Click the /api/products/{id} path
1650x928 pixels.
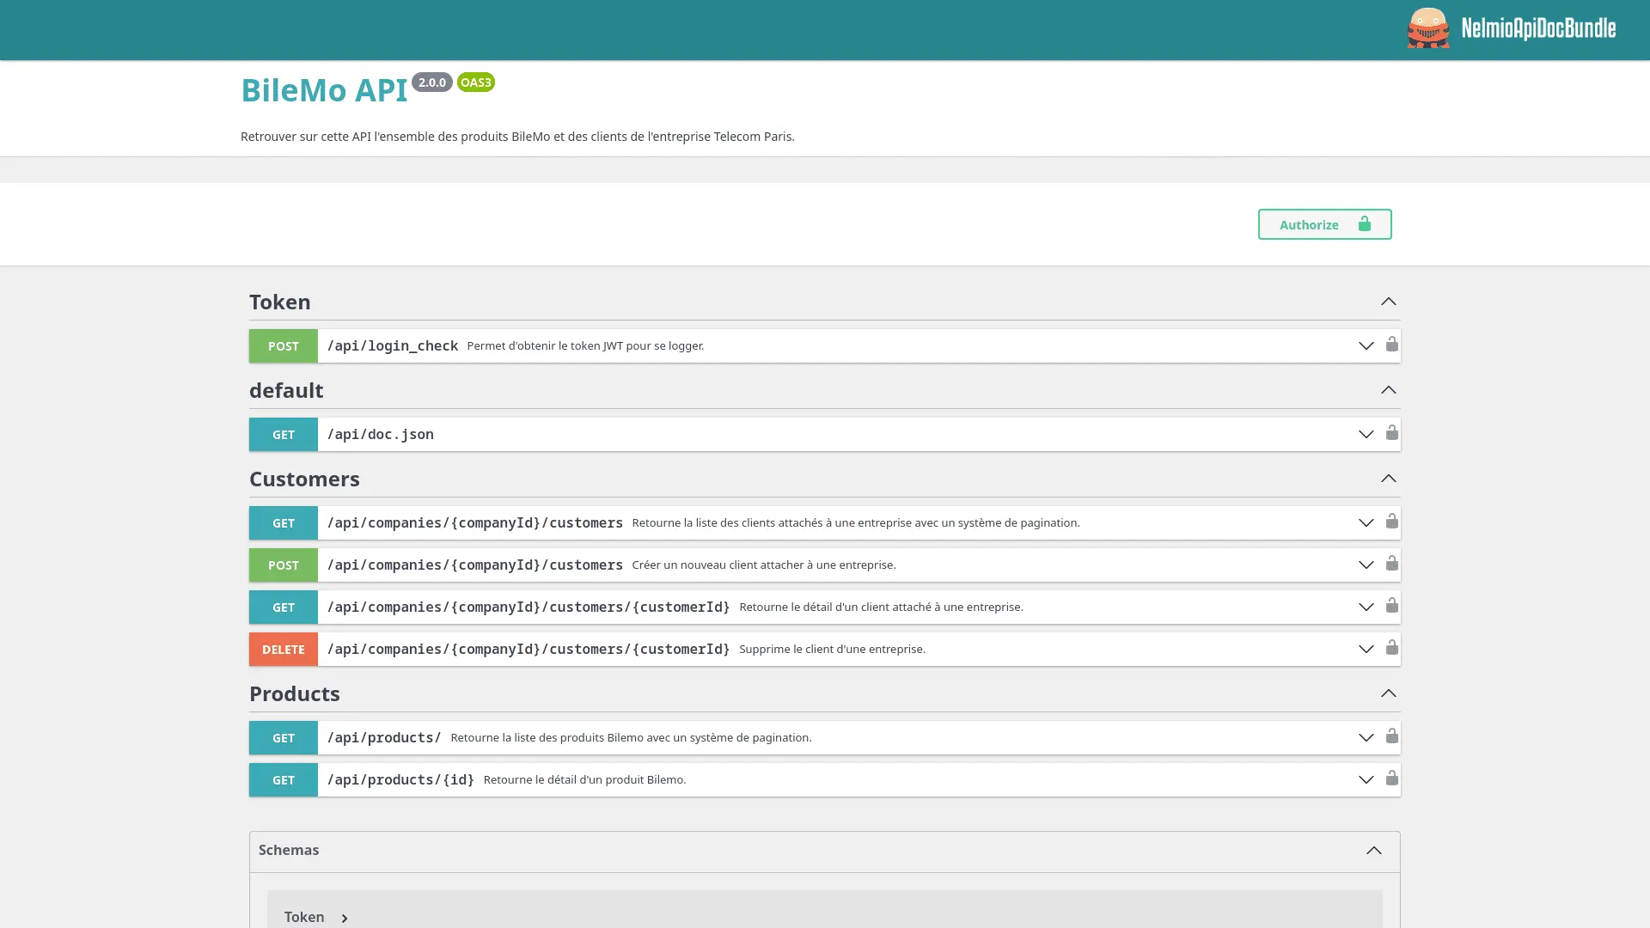(x=400, y=780)
